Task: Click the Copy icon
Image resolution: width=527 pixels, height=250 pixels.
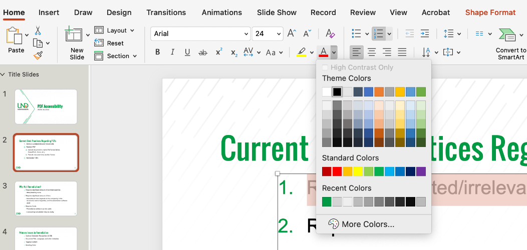Action: click(x=38, y=43)
